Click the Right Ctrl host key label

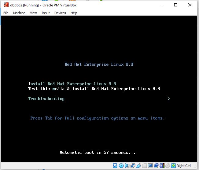coord(184,166)
